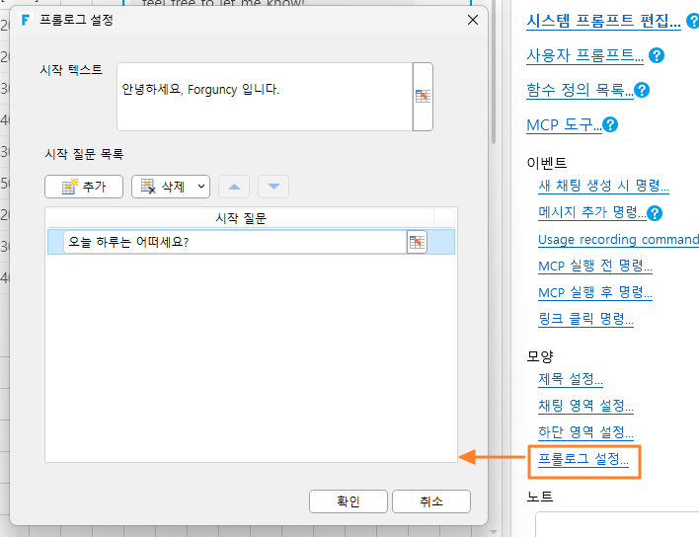Close the 프롤로그 설정 dialog
Viewport: 699px width, 537px height.
[x=473, y=20]
